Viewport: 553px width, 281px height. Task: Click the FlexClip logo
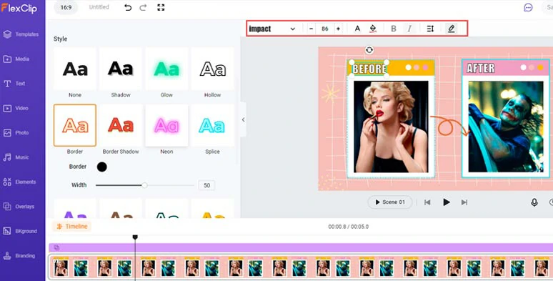point(19,8)
